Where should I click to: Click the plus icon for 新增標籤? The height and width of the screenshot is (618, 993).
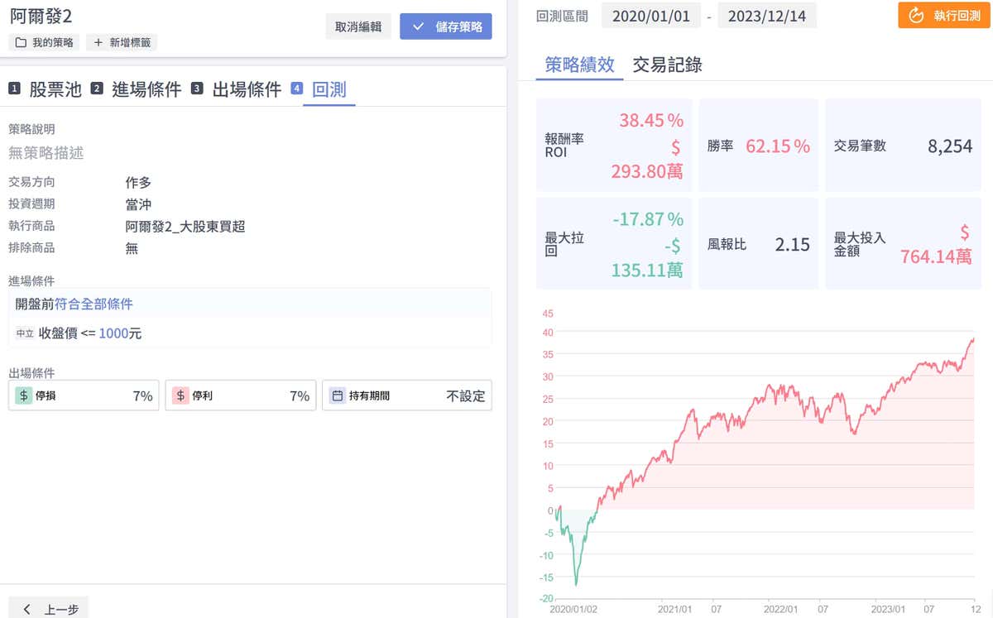point(98,42)
